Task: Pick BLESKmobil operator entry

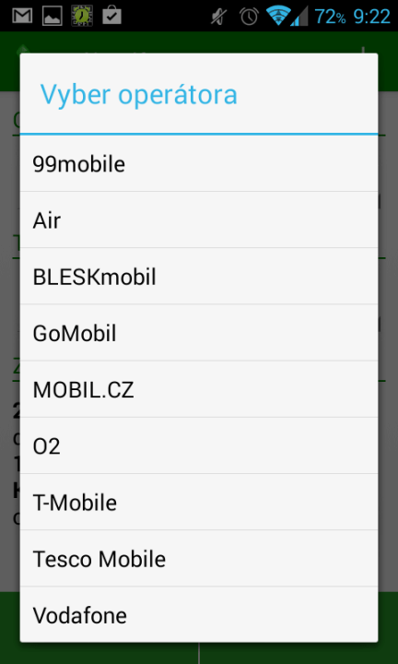Action: (x=199, y=276)
